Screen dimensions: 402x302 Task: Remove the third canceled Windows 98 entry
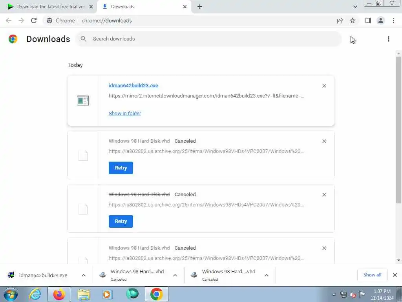pos(324,248)
